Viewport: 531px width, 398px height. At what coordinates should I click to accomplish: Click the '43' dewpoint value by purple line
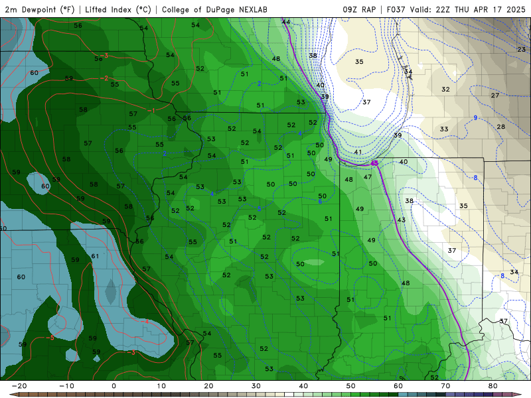(x=402, y=220)
